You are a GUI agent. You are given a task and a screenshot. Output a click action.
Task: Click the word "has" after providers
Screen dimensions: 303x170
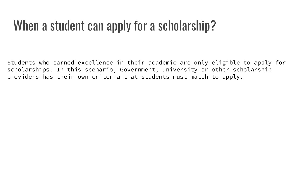[48, 77]
